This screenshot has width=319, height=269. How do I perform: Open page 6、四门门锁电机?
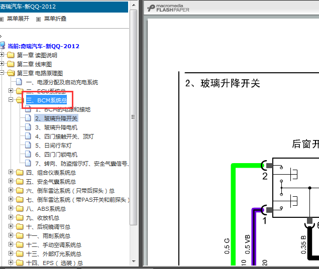point(56,155)
